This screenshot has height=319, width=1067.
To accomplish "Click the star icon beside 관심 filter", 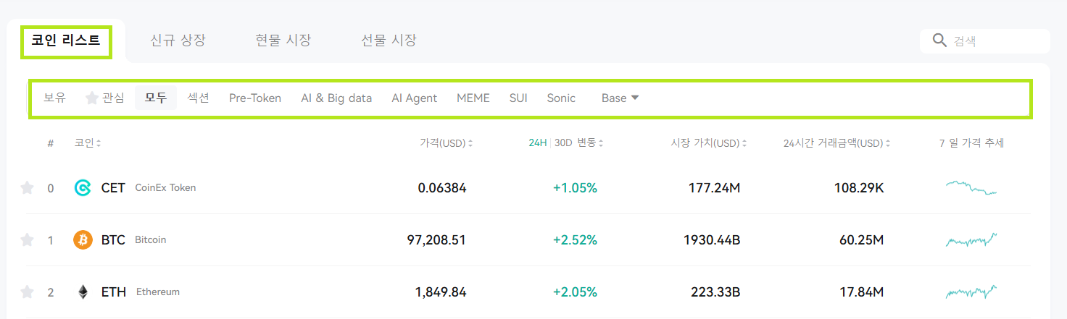I will (92, 98).
